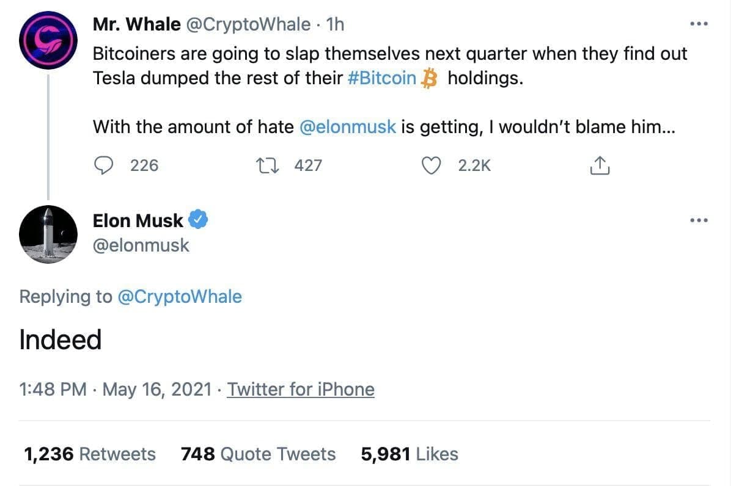Click Elon Musk's blue verified badge

click(x=199, y=220)
